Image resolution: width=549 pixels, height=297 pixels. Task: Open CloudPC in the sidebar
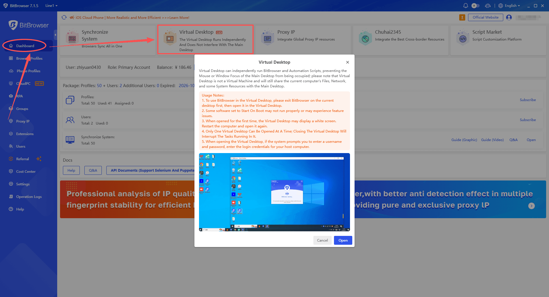(23, 83)
